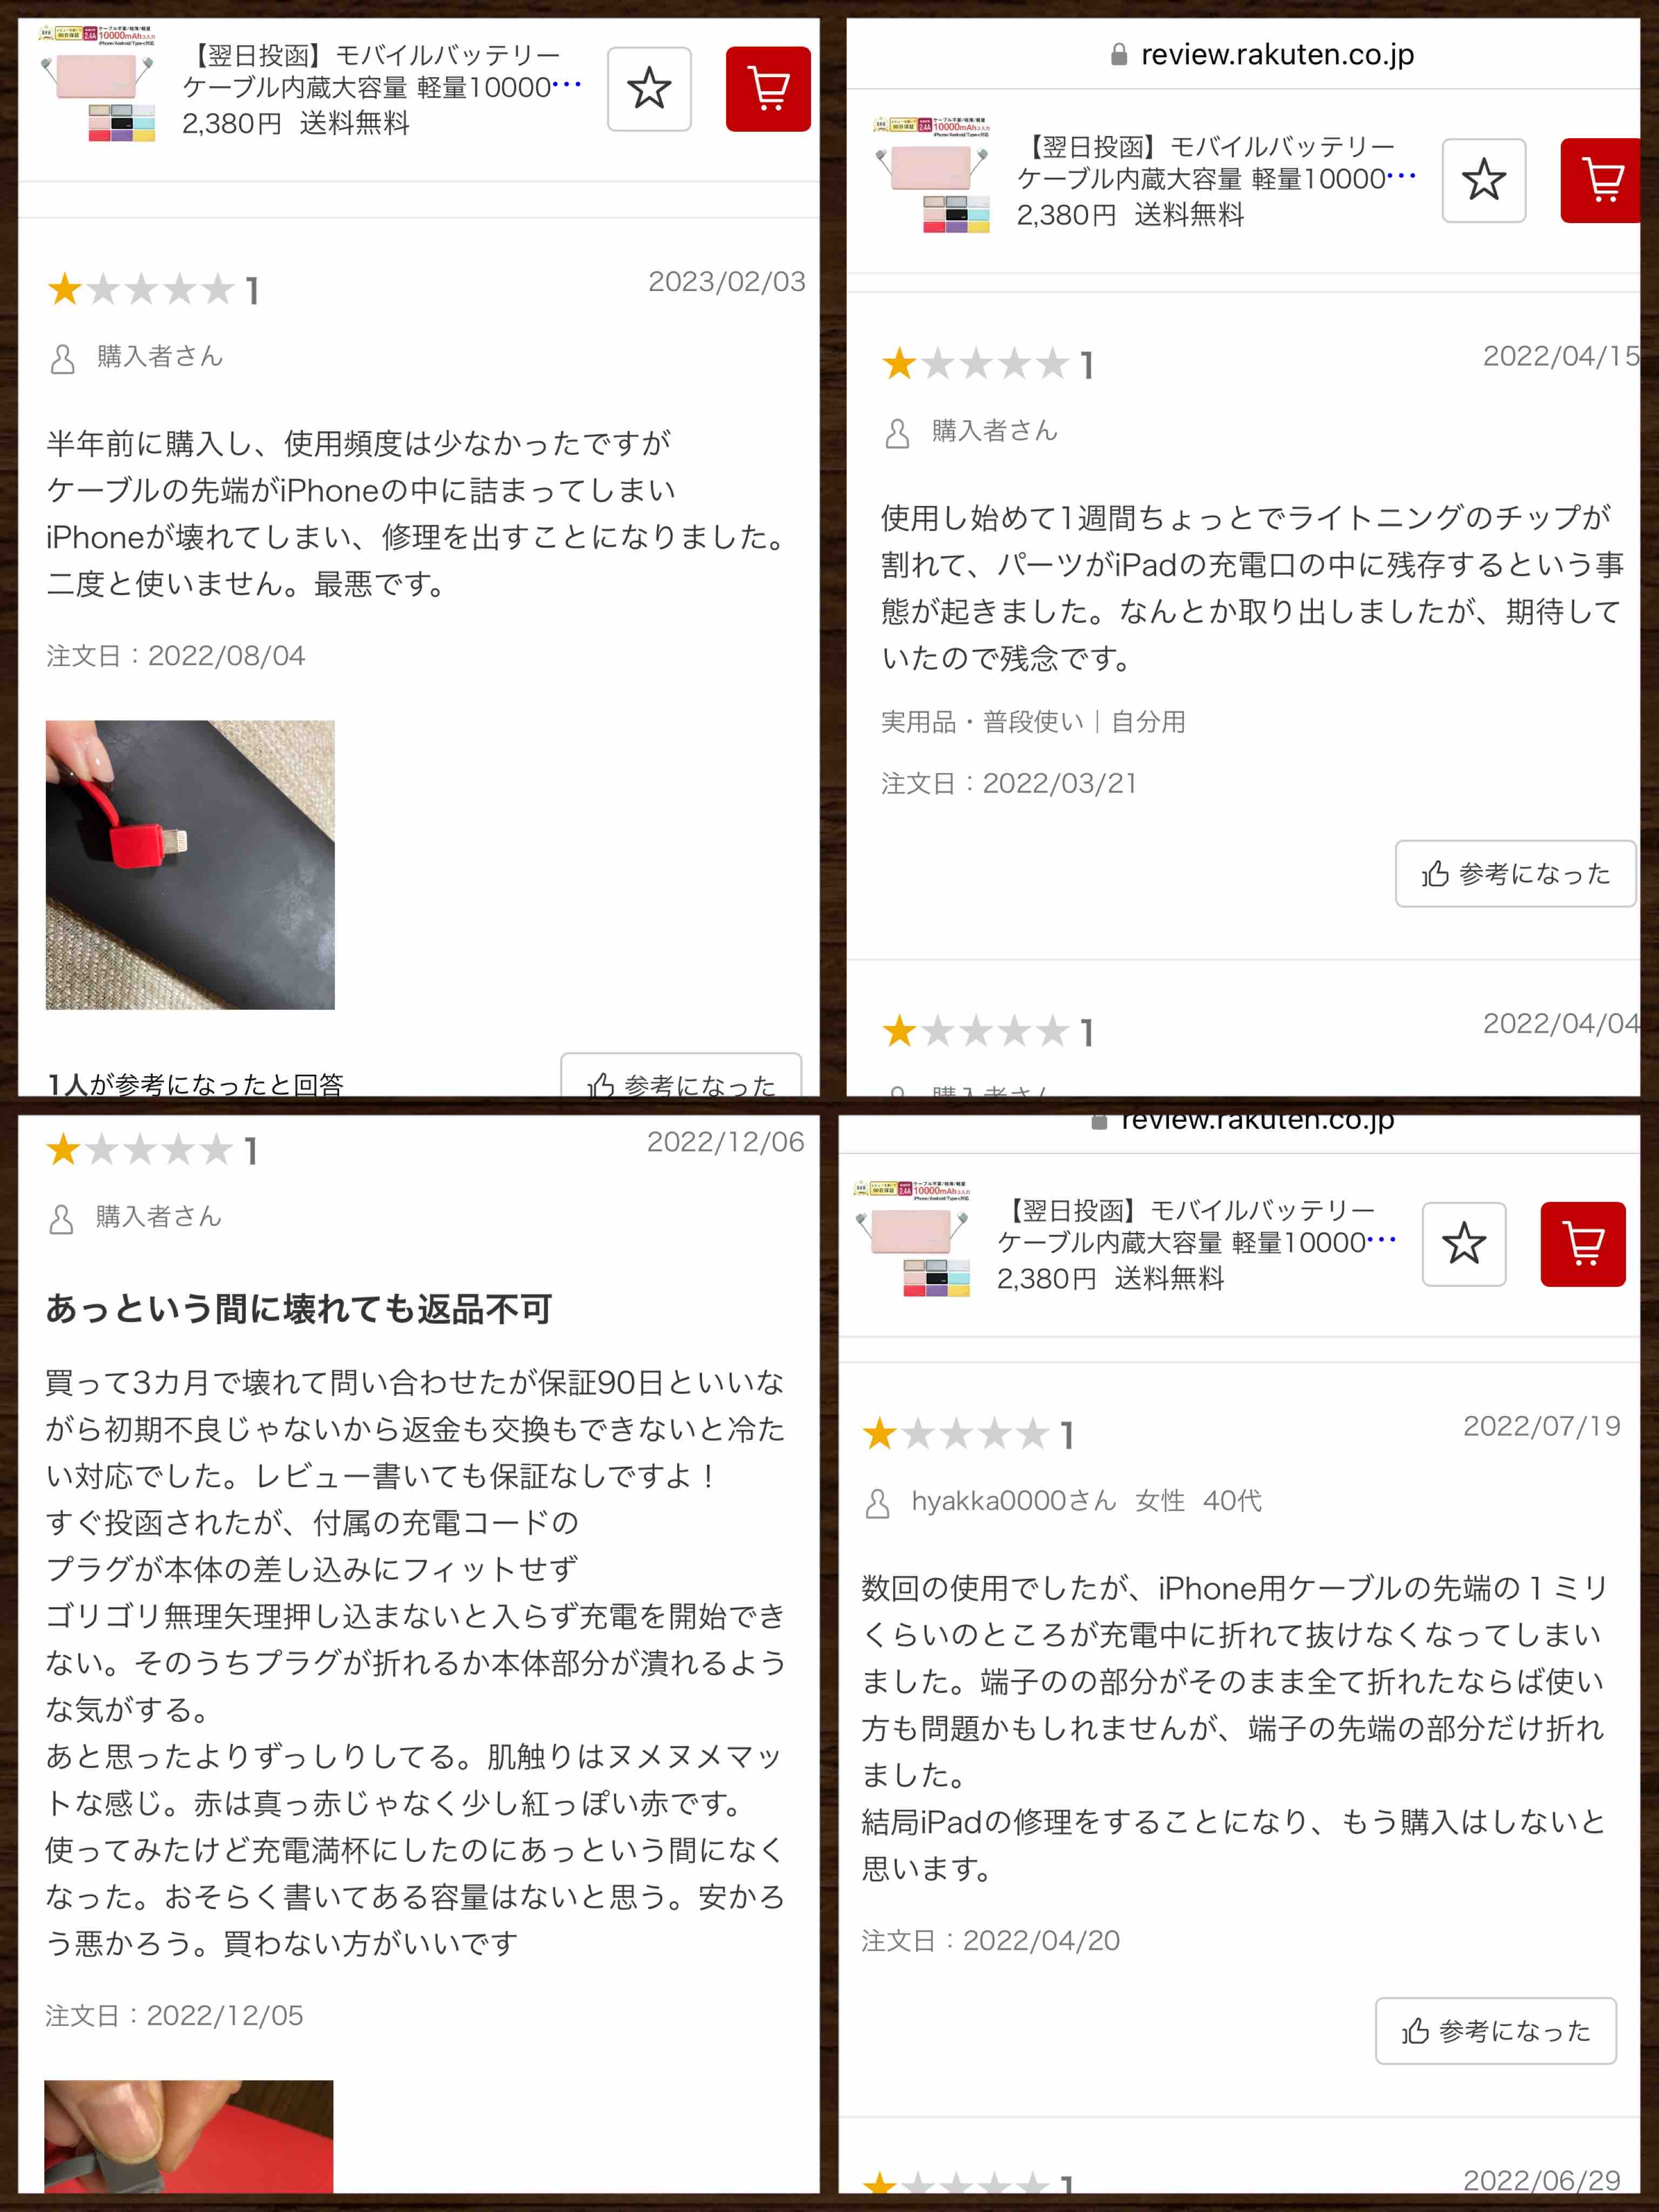Click the favorite star button above the 2023/02/03 review

(649, 89)
